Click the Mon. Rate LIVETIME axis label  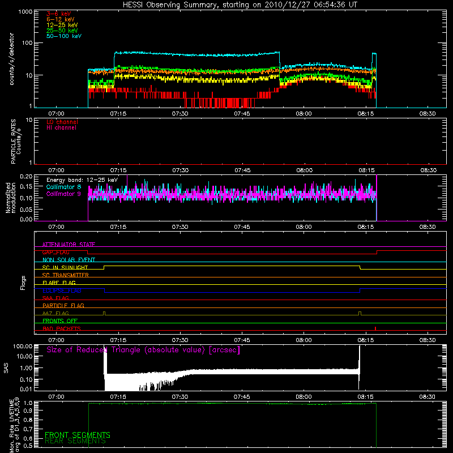click(x=14, y=425)
